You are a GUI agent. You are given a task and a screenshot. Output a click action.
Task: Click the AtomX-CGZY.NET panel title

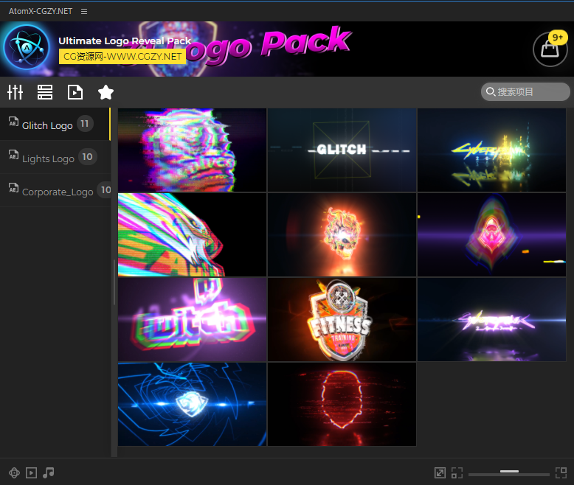click(41, 11)
